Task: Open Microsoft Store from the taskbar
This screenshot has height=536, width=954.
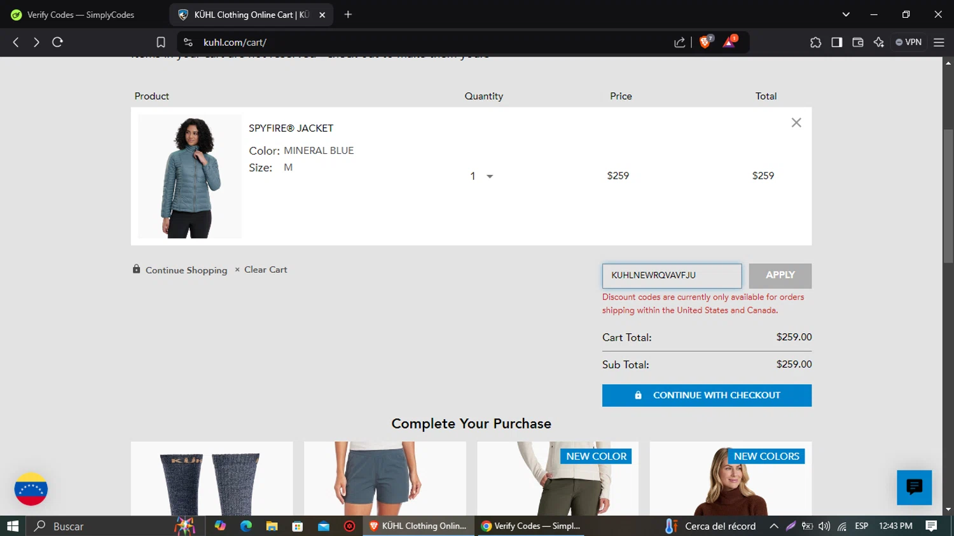Action: click(x=297, y=526)
